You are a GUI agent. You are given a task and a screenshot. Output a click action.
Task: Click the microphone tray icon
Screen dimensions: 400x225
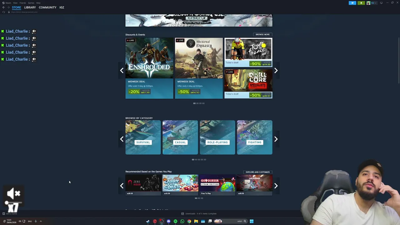point(36,221)
